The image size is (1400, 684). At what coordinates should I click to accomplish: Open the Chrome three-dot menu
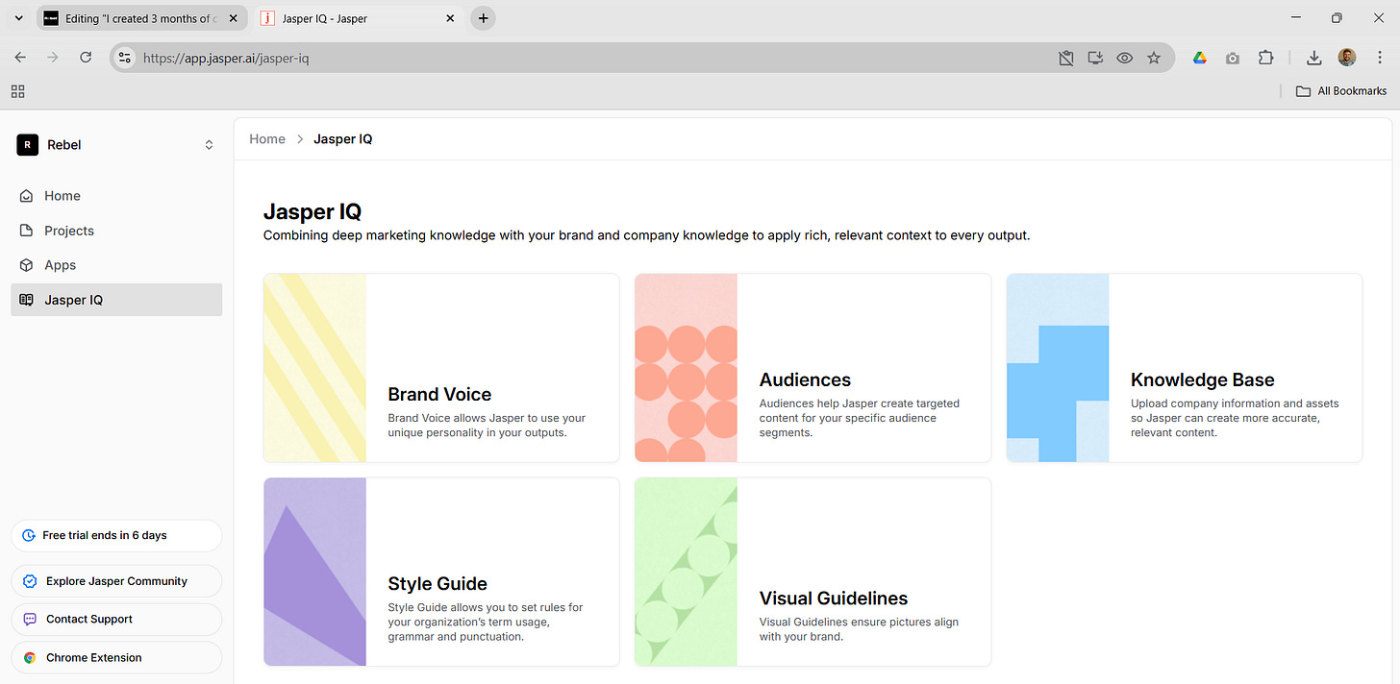pos(1379,58)
